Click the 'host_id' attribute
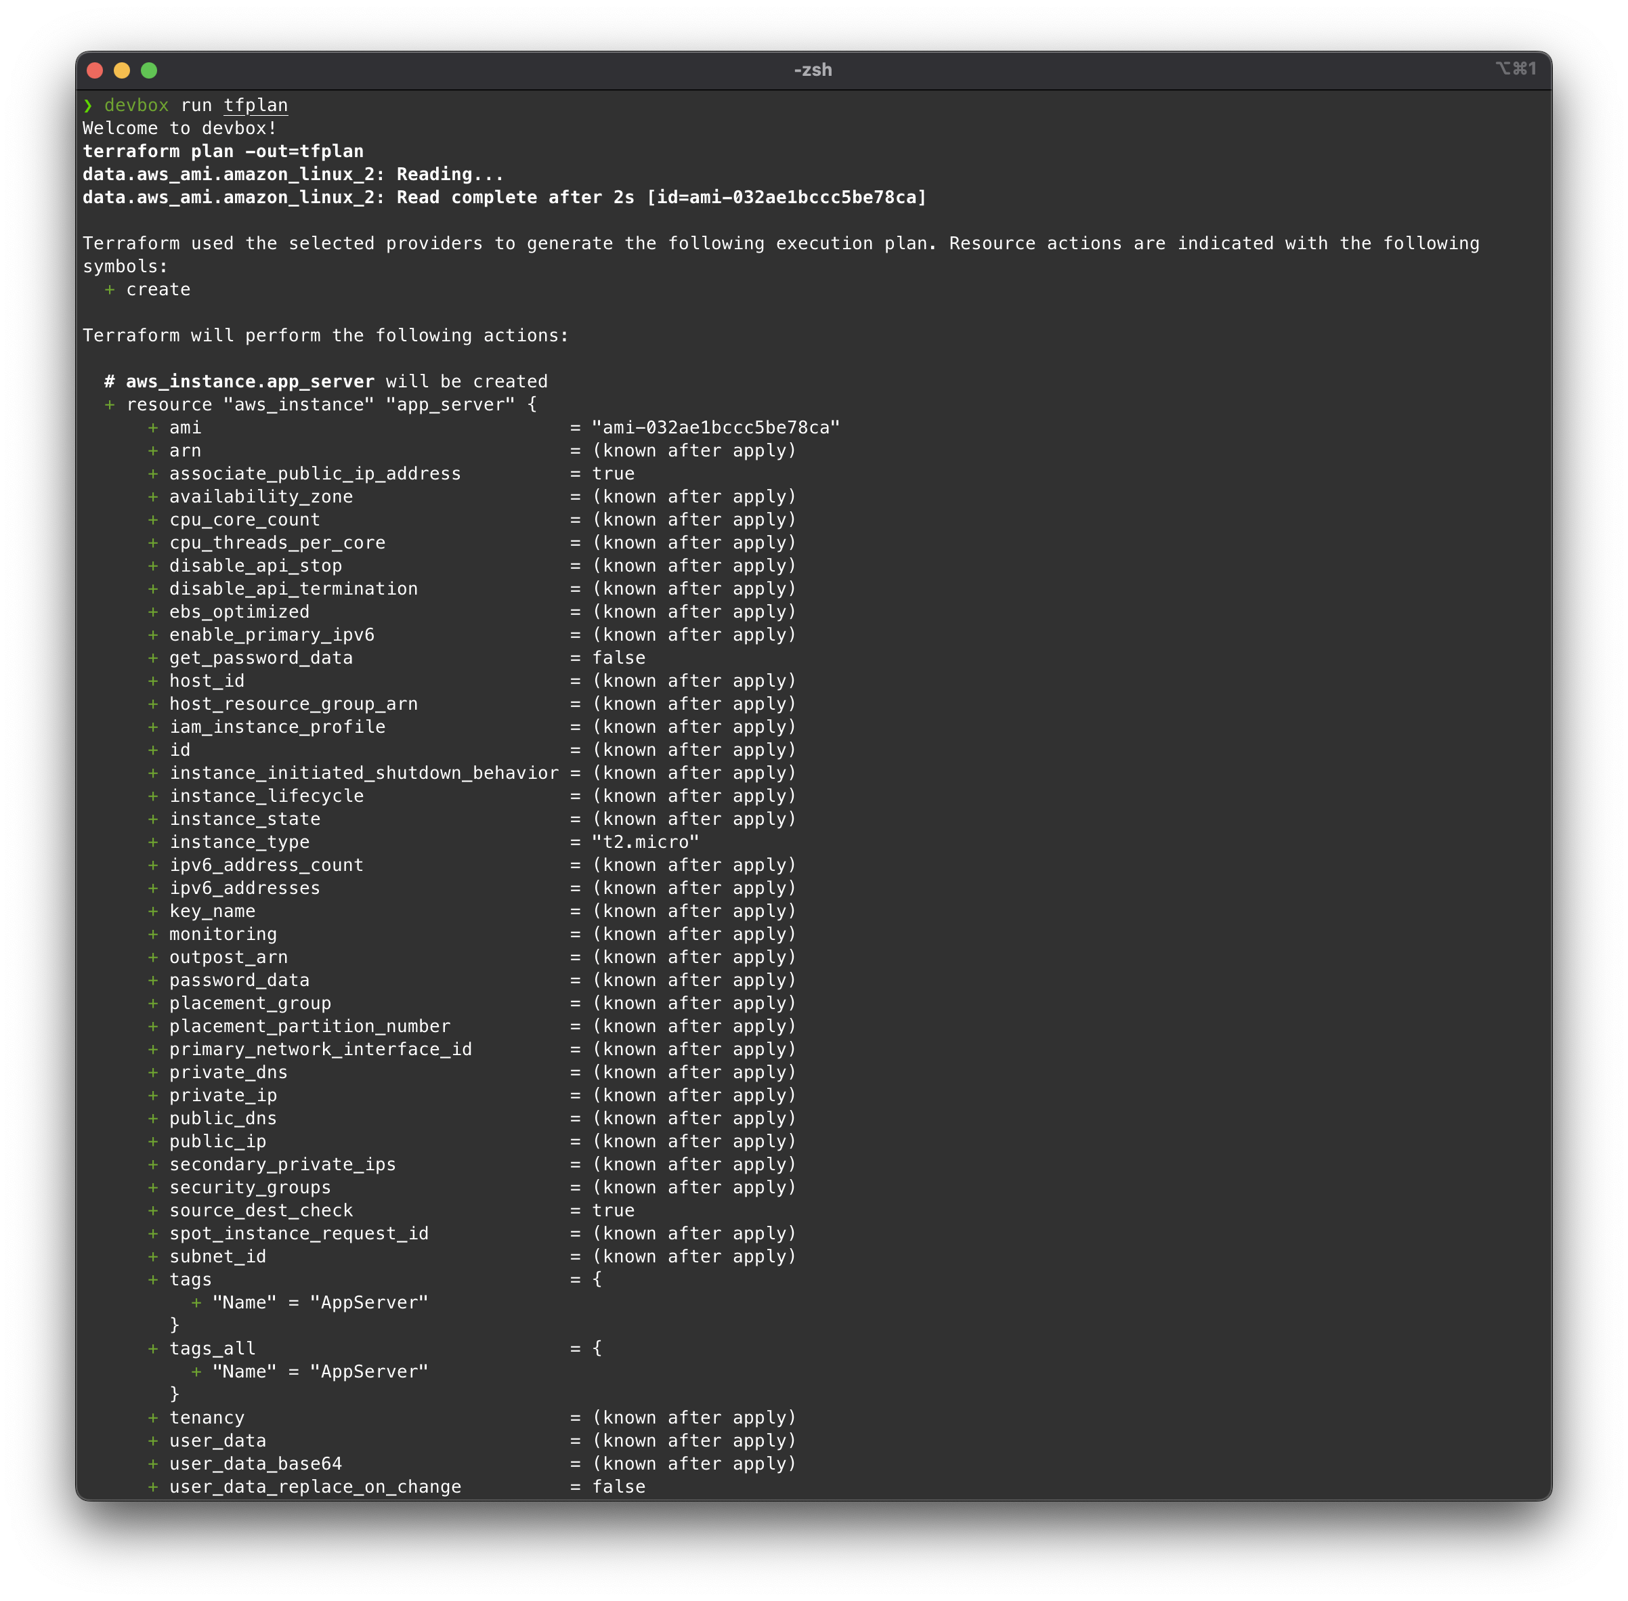 (207, 681)
